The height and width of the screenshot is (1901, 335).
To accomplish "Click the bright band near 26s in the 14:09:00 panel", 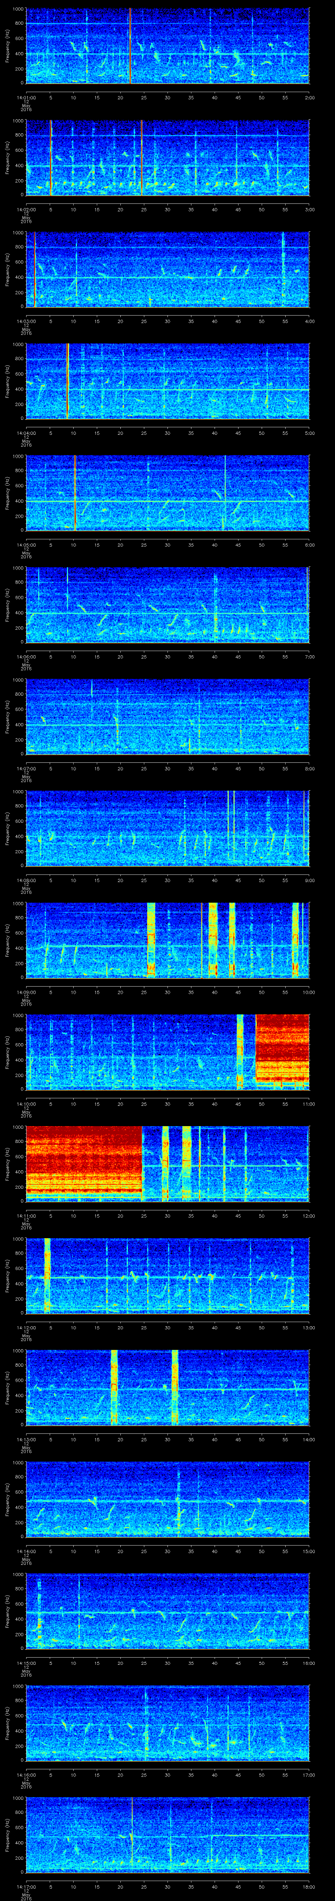I will coord(151,940).
